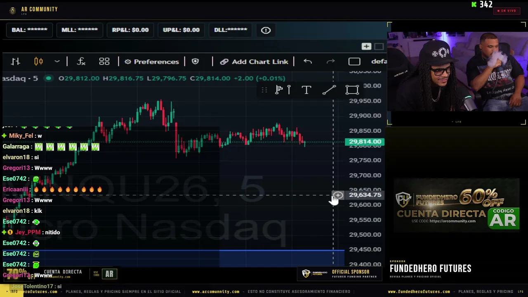
Task: Redo the chart action
Action: (x=330, y=61)
